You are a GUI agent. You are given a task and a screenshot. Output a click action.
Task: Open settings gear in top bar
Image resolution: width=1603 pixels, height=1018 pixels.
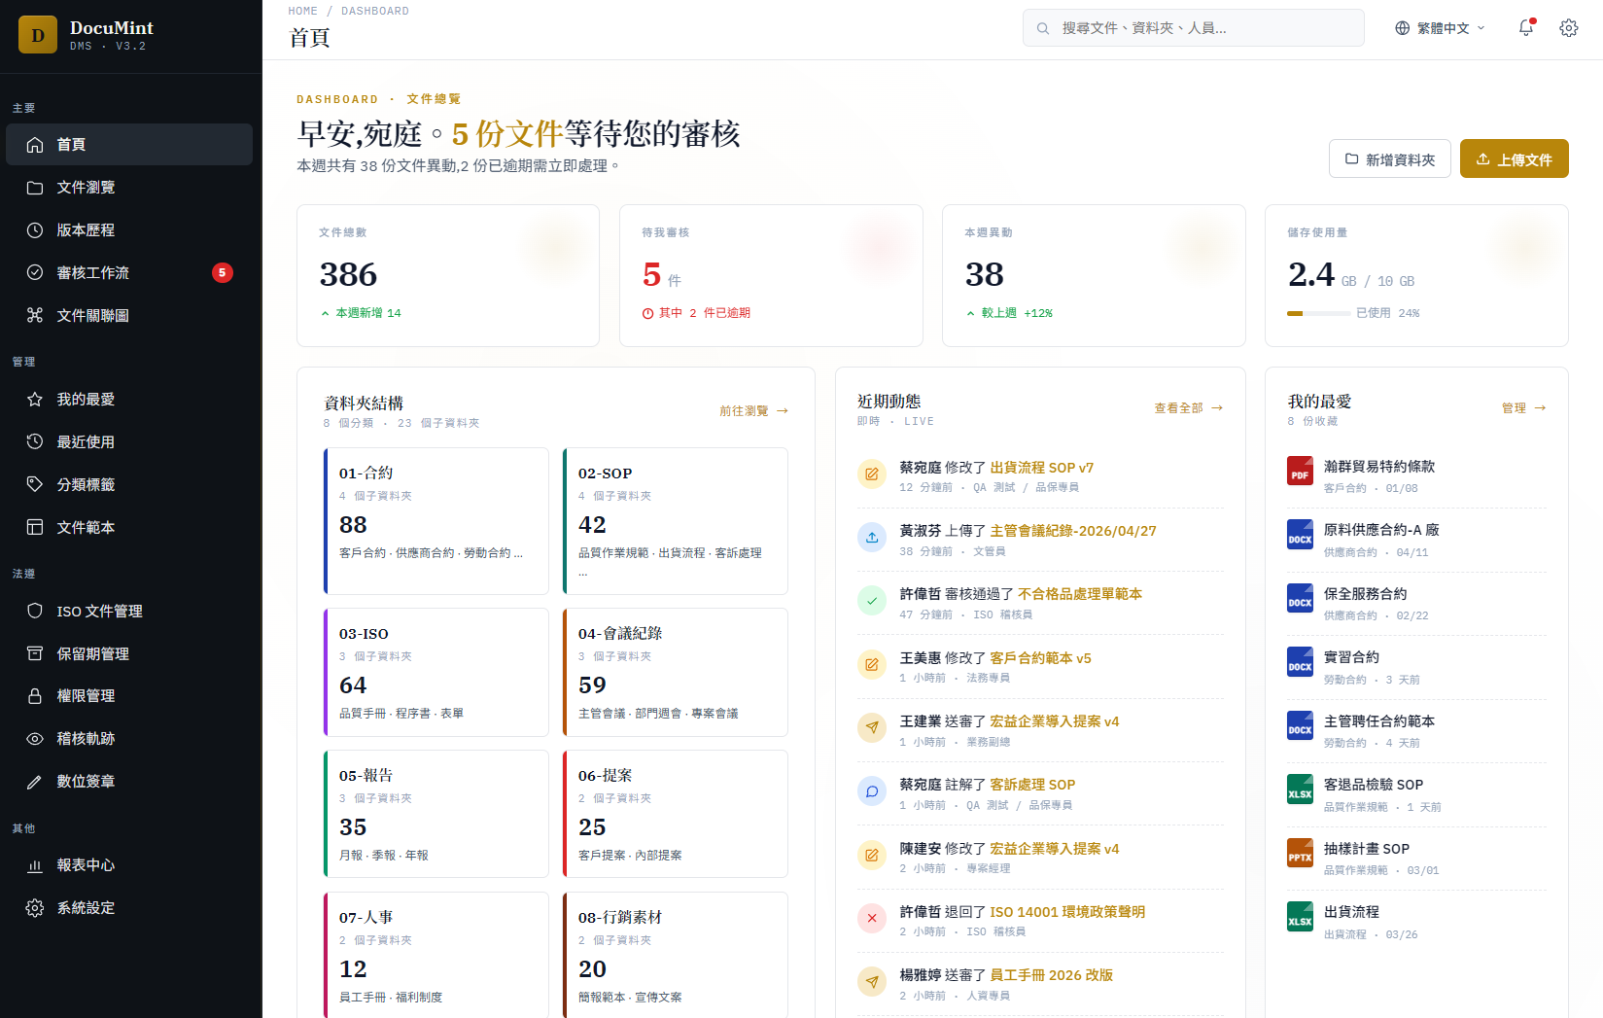(1569, 28)
